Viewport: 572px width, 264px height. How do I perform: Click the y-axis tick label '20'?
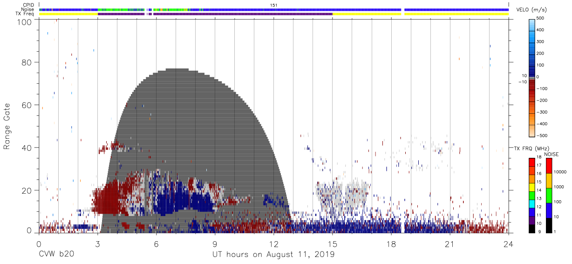tap(27, 190)
